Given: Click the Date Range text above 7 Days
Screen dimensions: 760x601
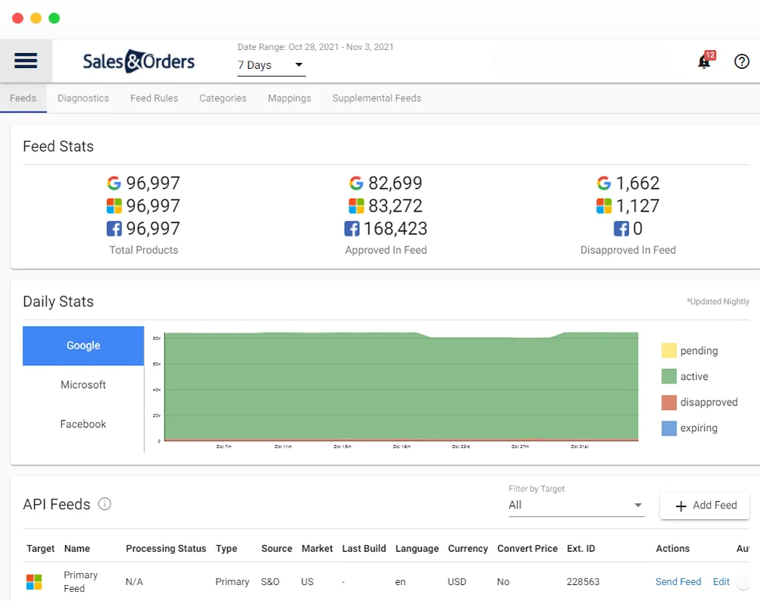Looking at the screenshot, I should pyautogui.click(x=315, y=47).
